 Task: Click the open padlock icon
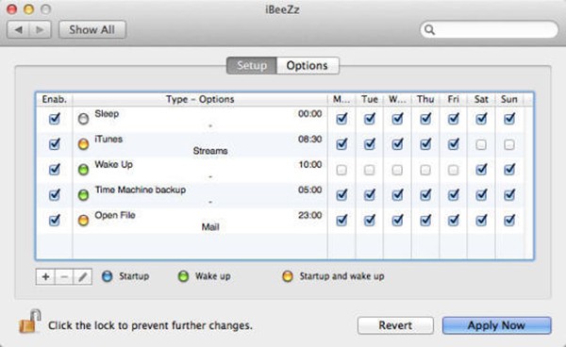coord(29,322)
